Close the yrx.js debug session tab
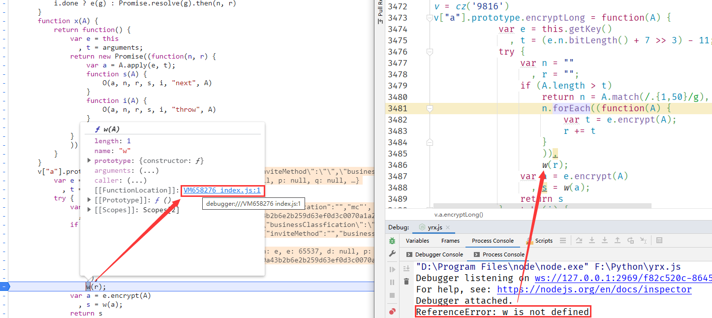 449,227
